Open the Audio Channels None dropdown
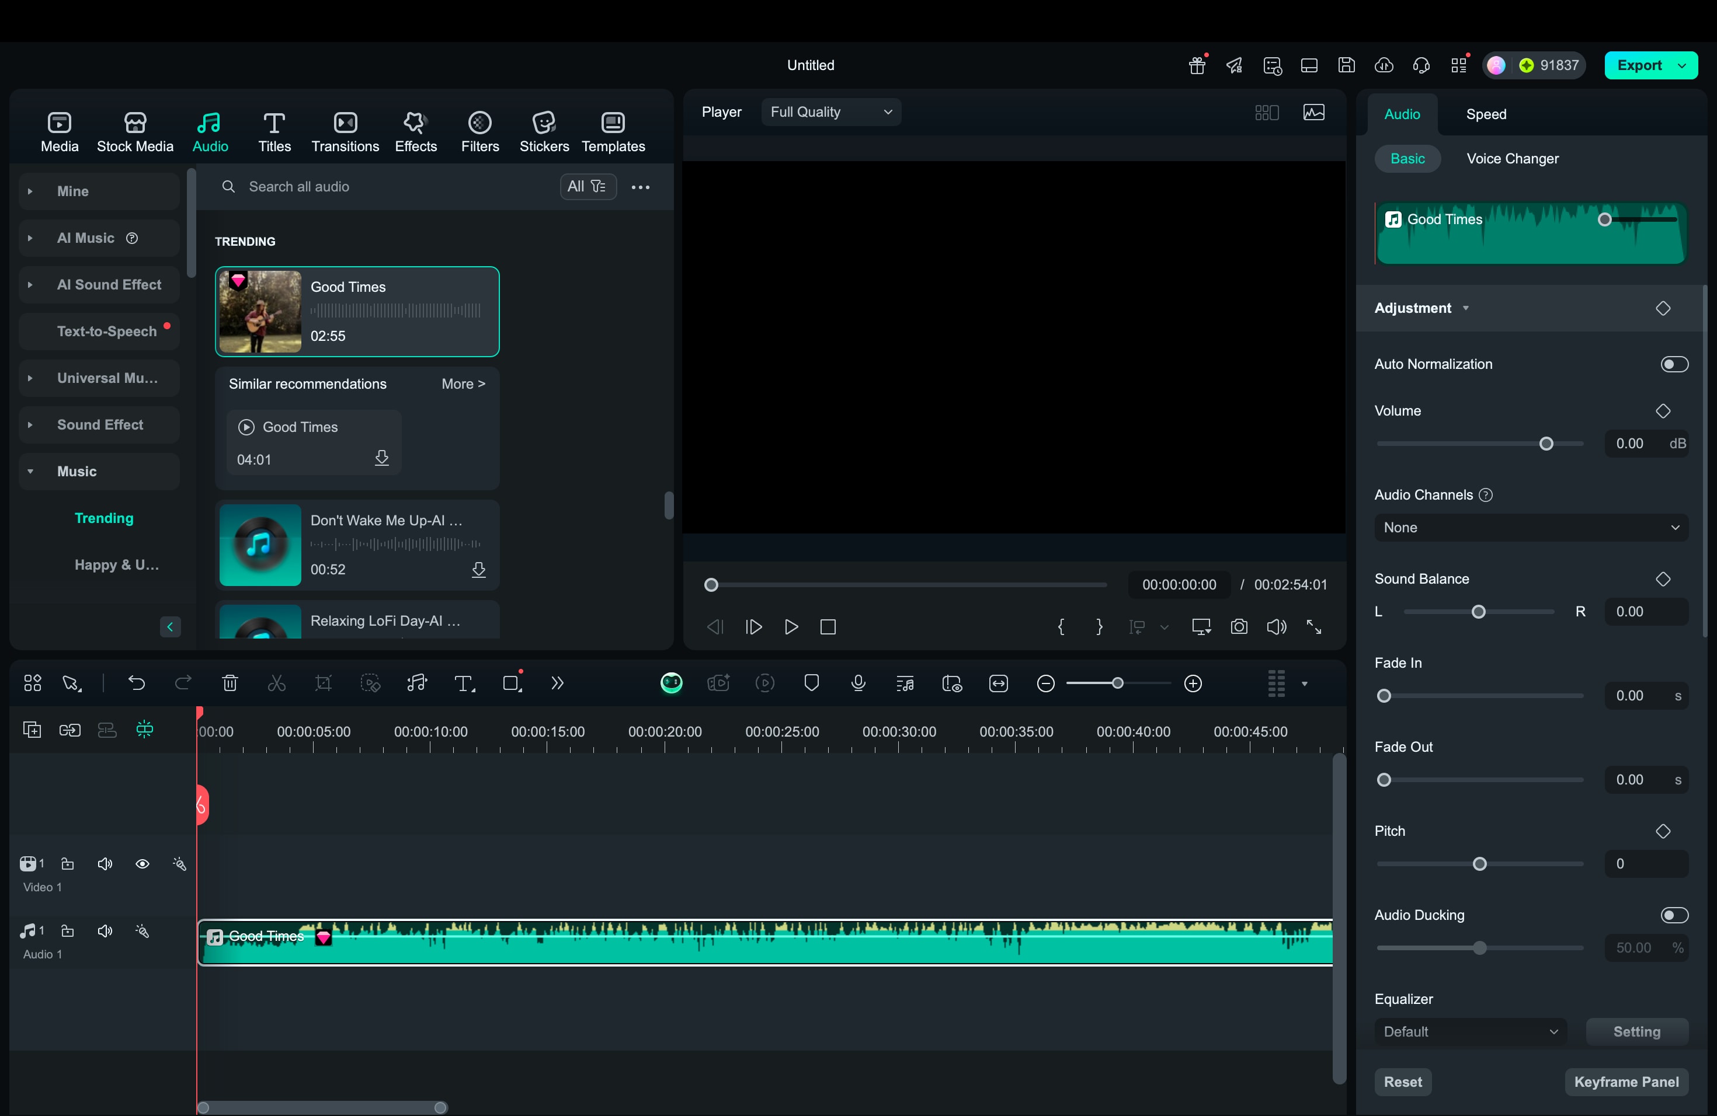1717x1116 pixels. (1531, 528)
